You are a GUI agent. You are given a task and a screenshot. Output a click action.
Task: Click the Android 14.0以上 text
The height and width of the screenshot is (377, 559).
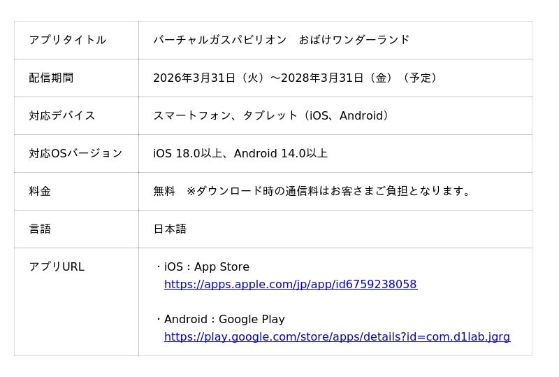(x=281, y=153)
